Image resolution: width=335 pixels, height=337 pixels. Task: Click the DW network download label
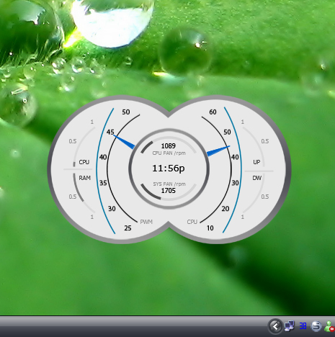(x=257, y=178)
